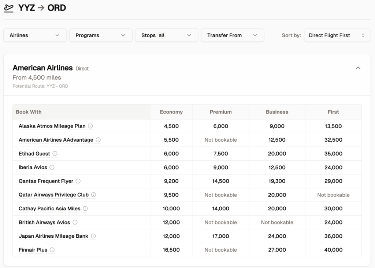Expand the Stops filter dropdown
Screen dimensions: 375x268
click(x=167, y=35)
